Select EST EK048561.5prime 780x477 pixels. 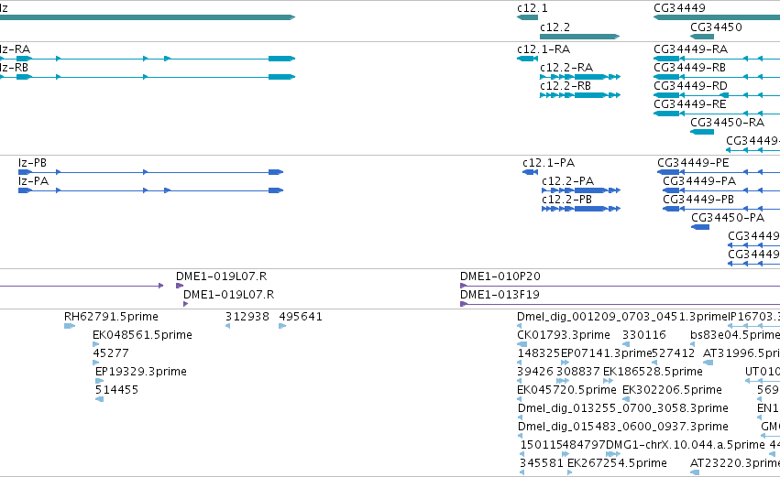[x=96, y=344]
